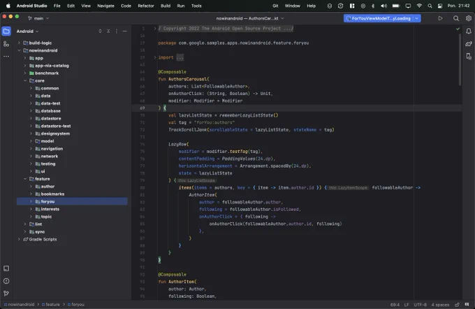Click line position 69:4 in status bar
475x309 pixels.
(x=395, y=305)
